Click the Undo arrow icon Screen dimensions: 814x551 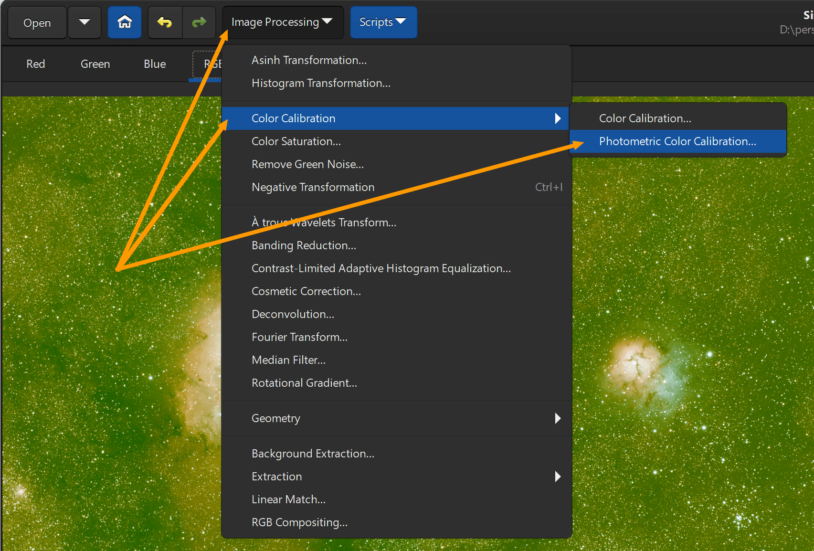coord(165,22)
